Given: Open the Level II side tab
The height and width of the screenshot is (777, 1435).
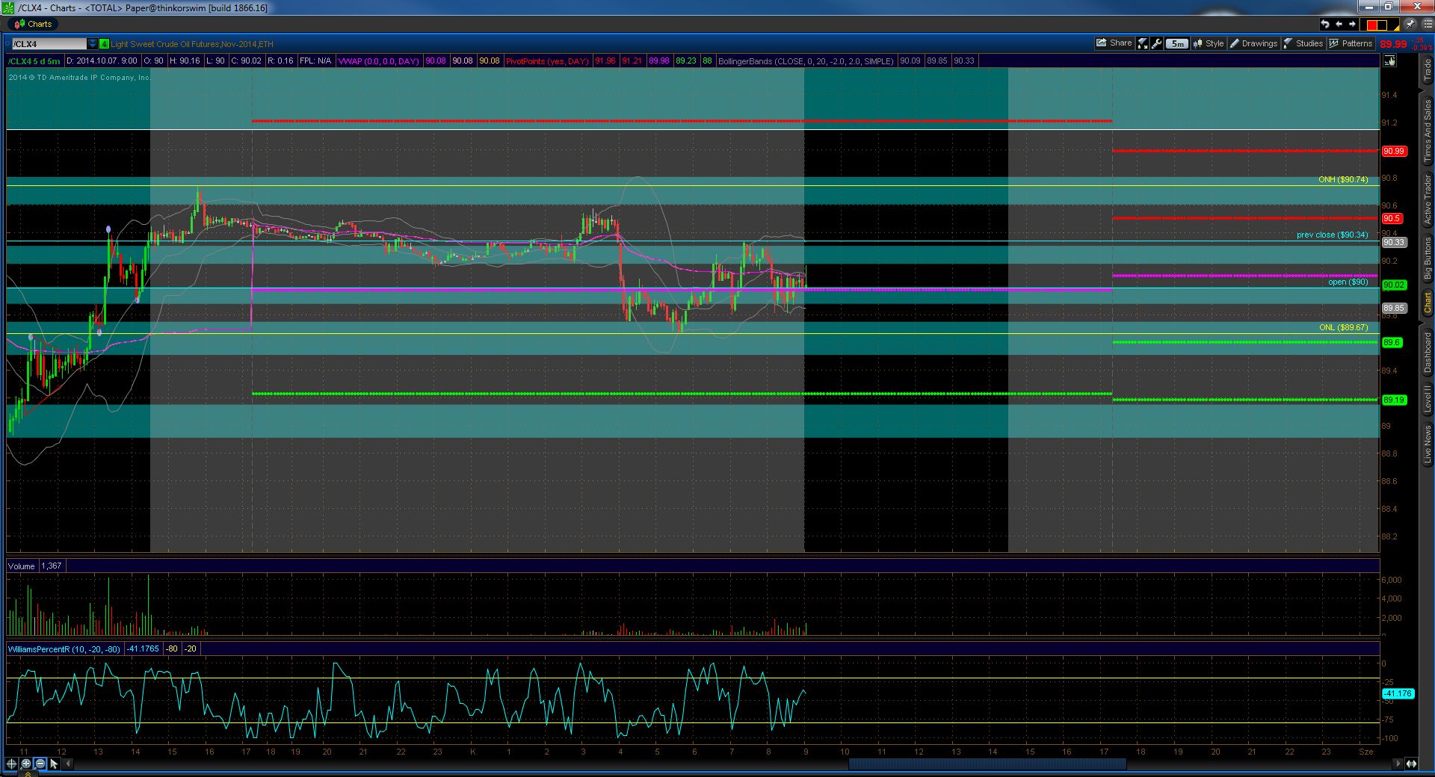Looking at the screenshot, I should point(1427,398).
